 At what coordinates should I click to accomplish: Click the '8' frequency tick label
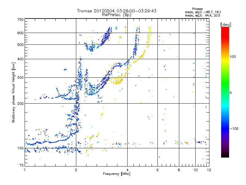[179, 170]
